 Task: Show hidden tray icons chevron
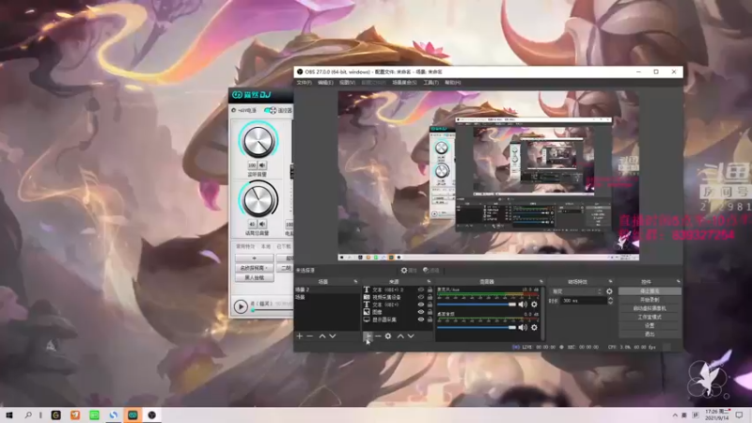[x=675, y=415]
